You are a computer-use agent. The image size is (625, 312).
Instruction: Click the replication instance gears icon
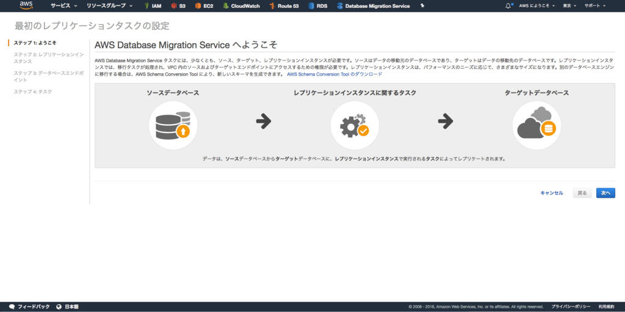355,125
